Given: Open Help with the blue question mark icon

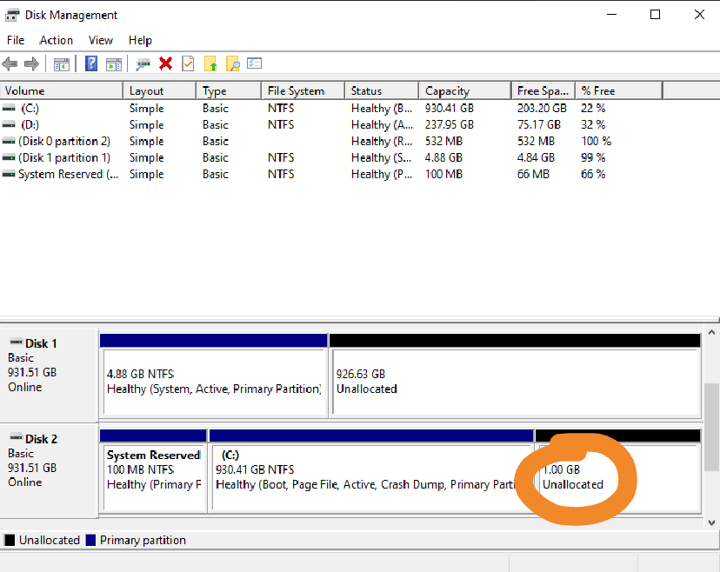Looking at the screenshot, I should click(x=91, y=63).
